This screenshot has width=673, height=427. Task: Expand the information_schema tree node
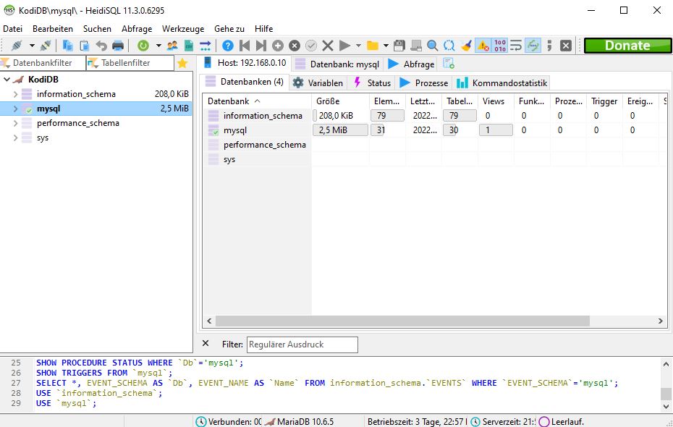click(x=15, y=94)
